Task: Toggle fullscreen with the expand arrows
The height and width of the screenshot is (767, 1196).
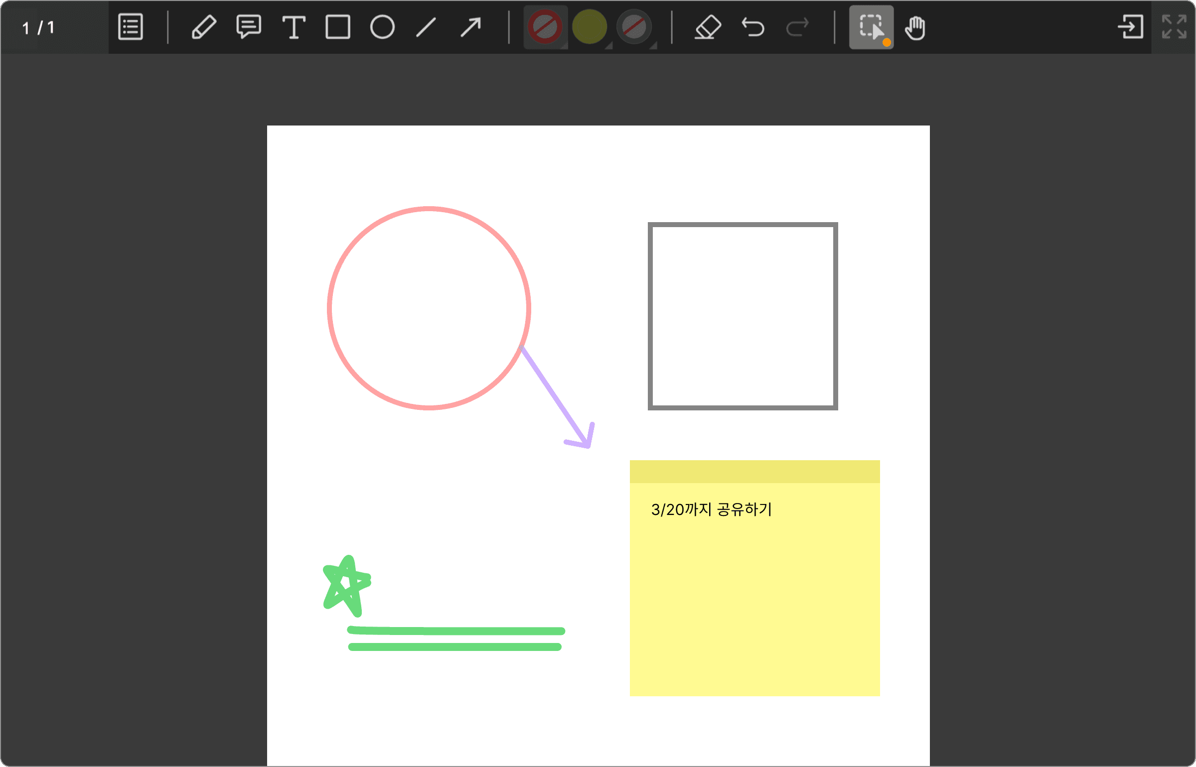Action: [1174, 27]
